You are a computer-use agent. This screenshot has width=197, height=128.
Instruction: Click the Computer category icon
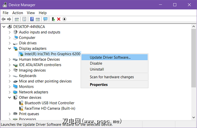click(16, 37)
